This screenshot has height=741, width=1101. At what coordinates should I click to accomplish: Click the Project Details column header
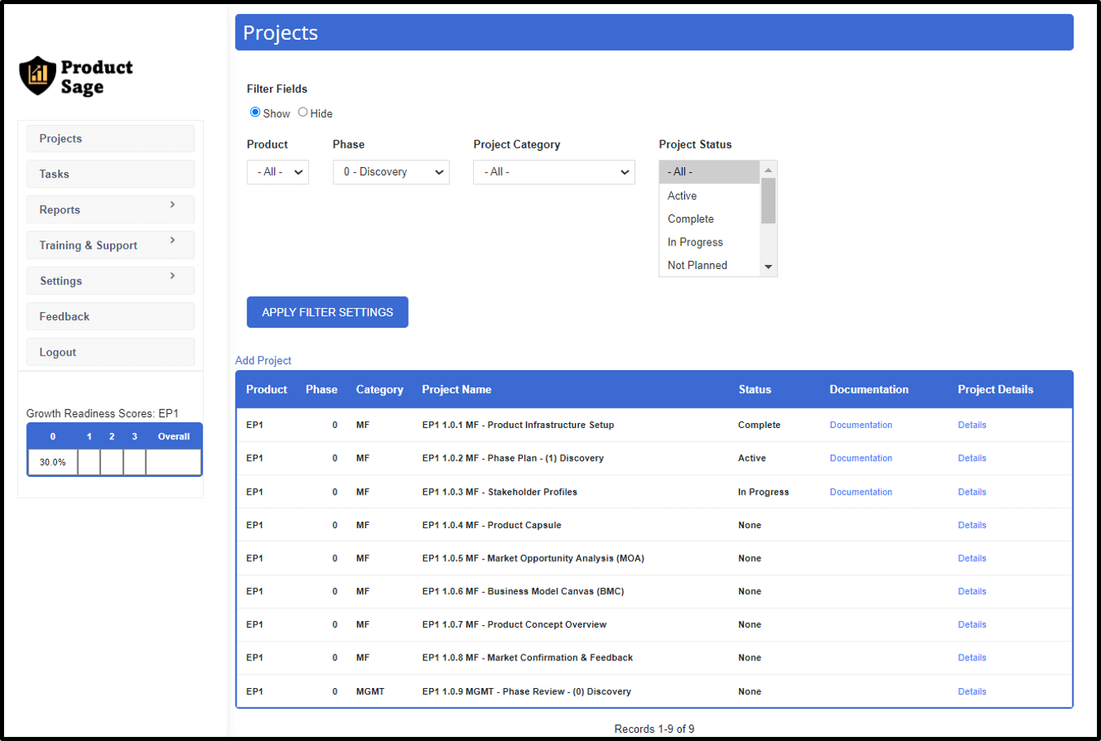995,390
